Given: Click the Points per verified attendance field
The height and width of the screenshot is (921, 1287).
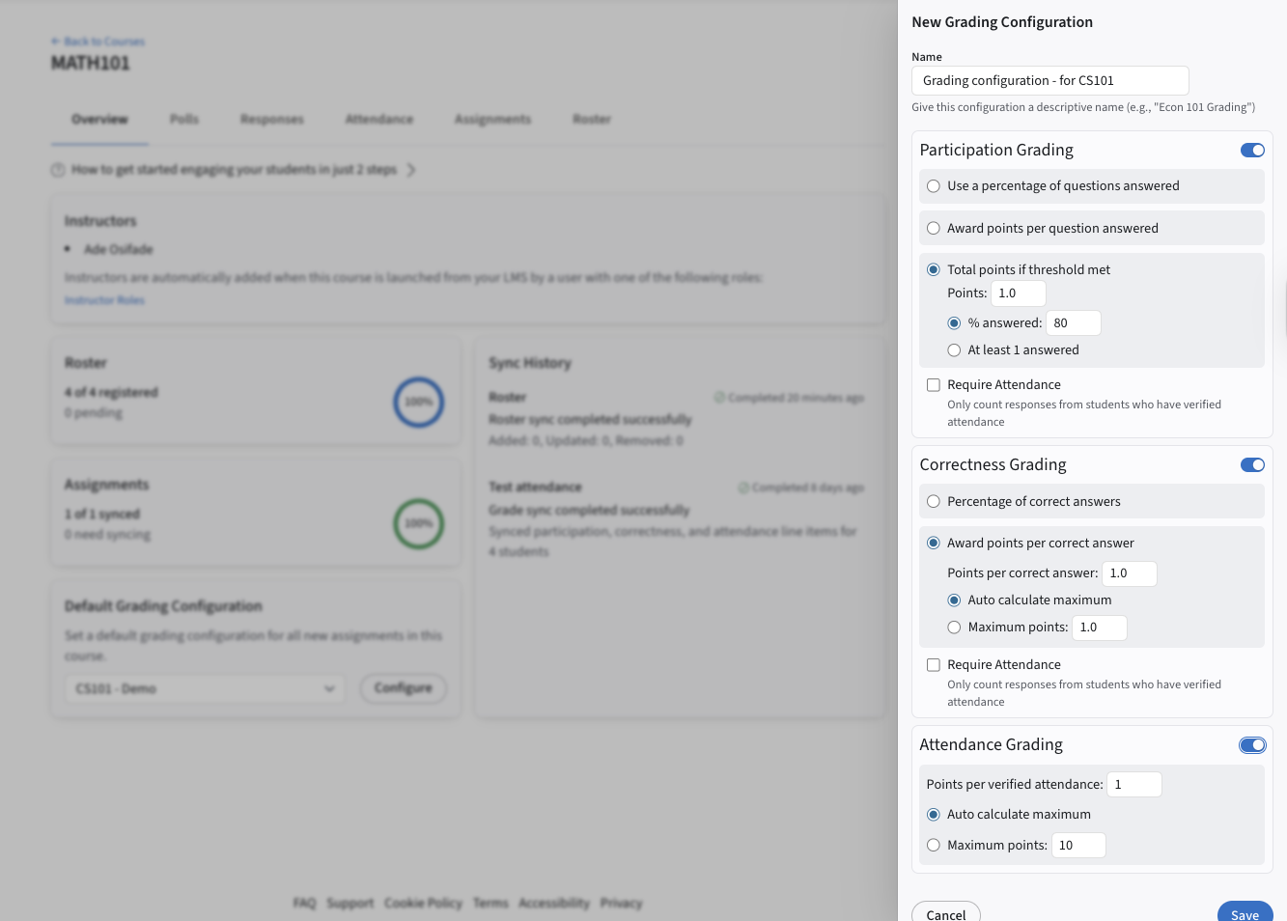Looking at the screenshot, I should coord(1134,785).
